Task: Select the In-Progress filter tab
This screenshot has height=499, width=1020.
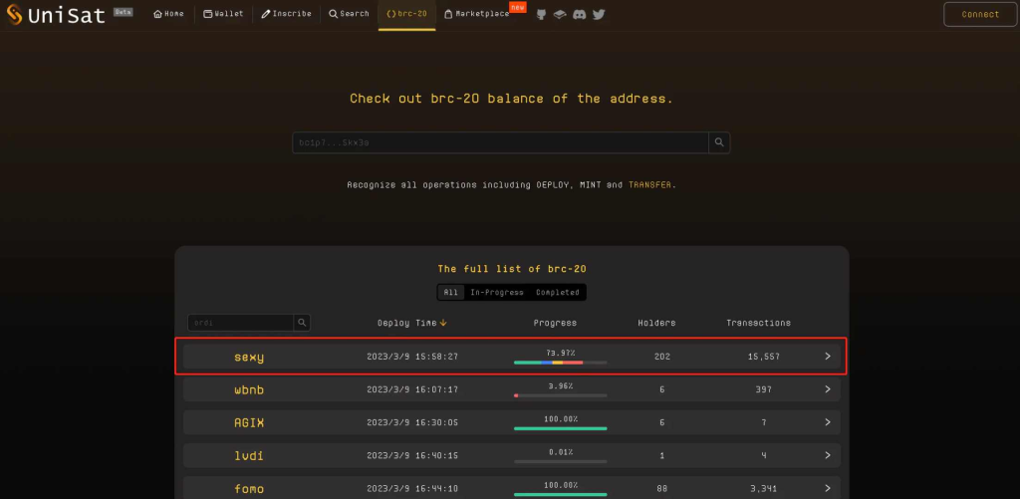Action: click(x=497, y=293)
